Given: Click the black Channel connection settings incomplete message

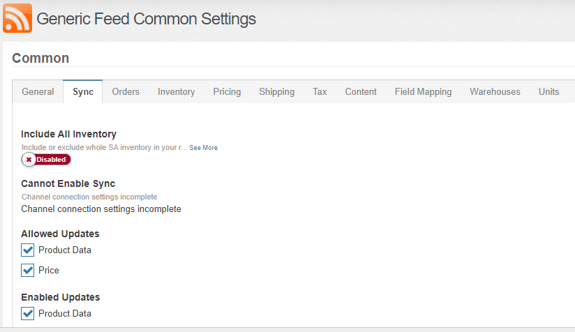Looking at the screenshot, I should coord(101,209).
